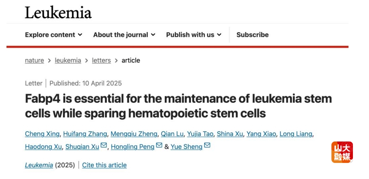Open author Haodong Xu link
The height and width of the screenshot is (179, 369).
(43, 147)
